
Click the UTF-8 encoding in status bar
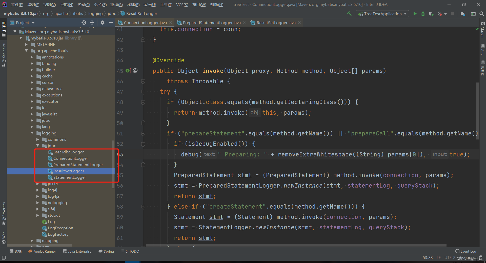450,257
